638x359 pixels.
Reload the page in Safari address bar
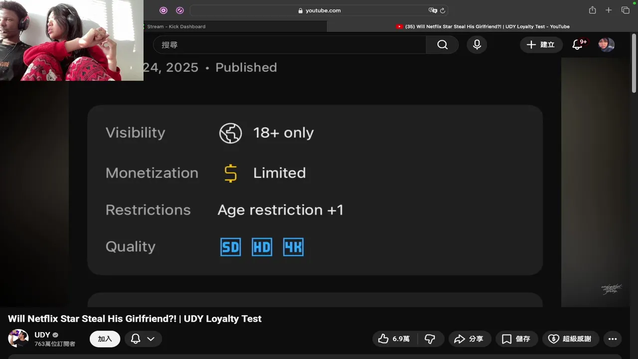443,10
